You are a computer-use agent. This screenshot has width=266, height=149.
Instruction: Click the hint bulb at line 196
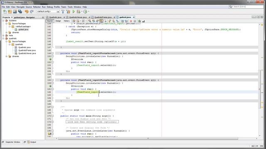click(x=49, y=134)
